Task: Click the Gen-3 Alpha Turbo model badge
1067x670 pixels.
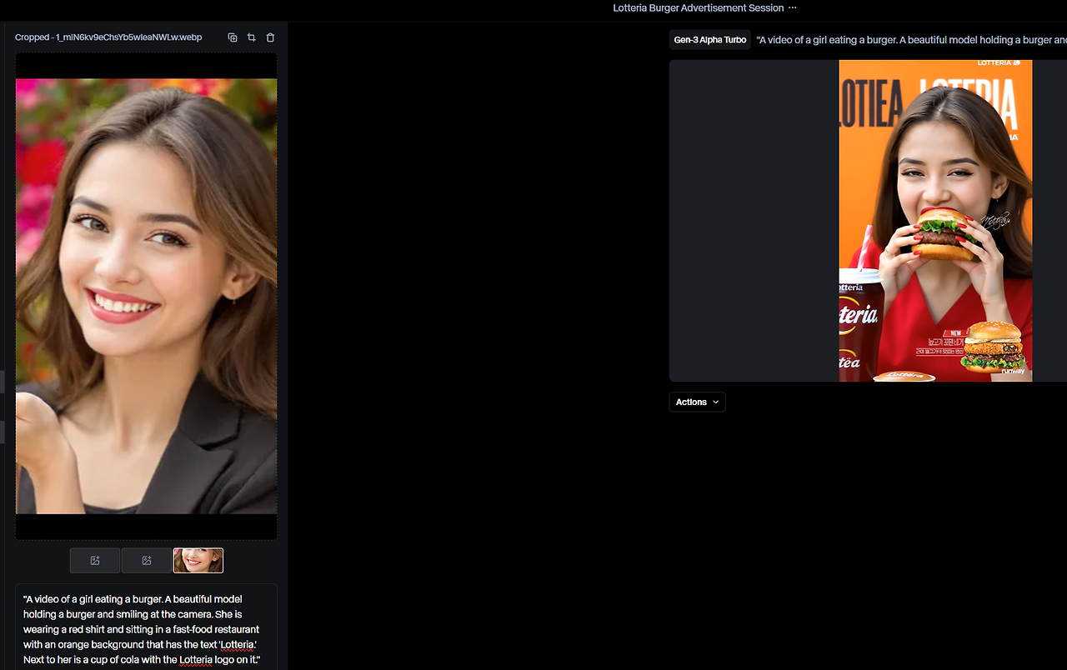Action: pos(710,40)
